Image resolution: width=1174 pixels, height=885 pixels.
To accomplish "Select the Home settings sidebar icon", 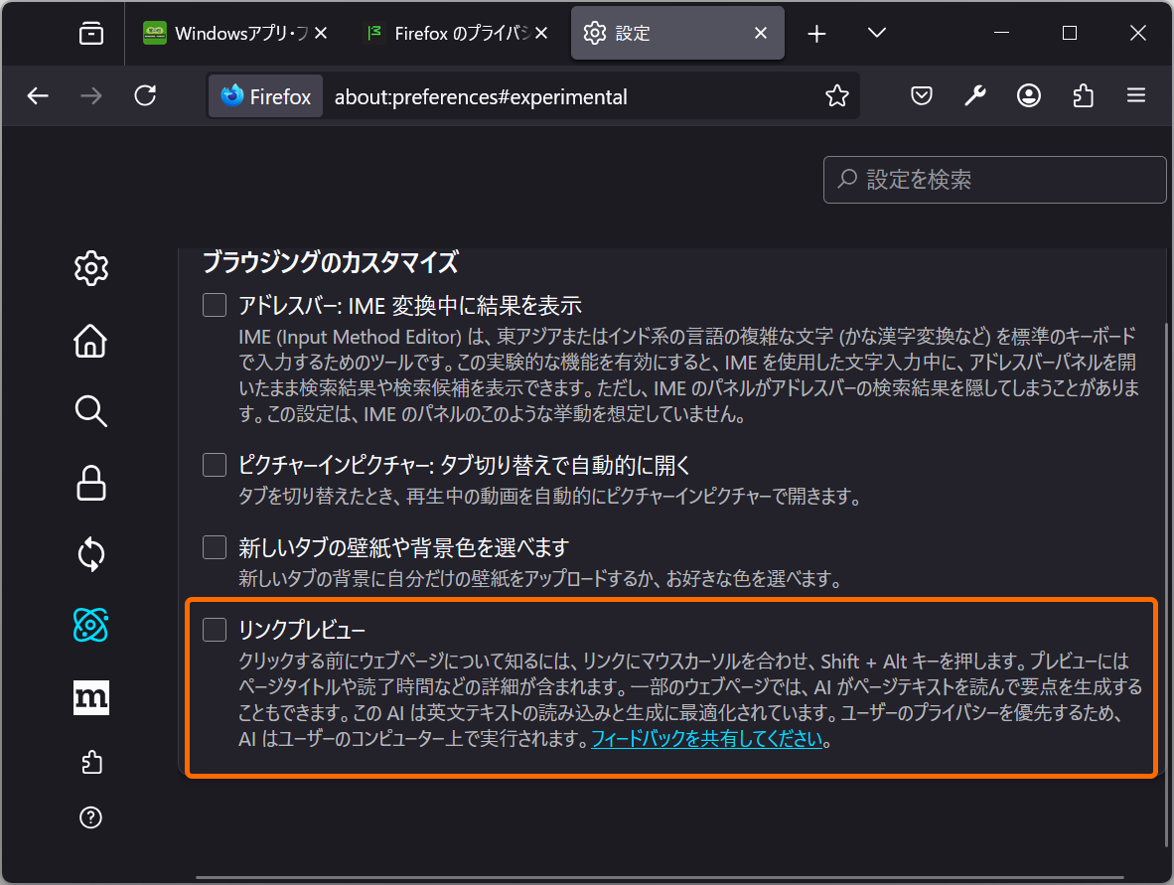I will [90, 341].
